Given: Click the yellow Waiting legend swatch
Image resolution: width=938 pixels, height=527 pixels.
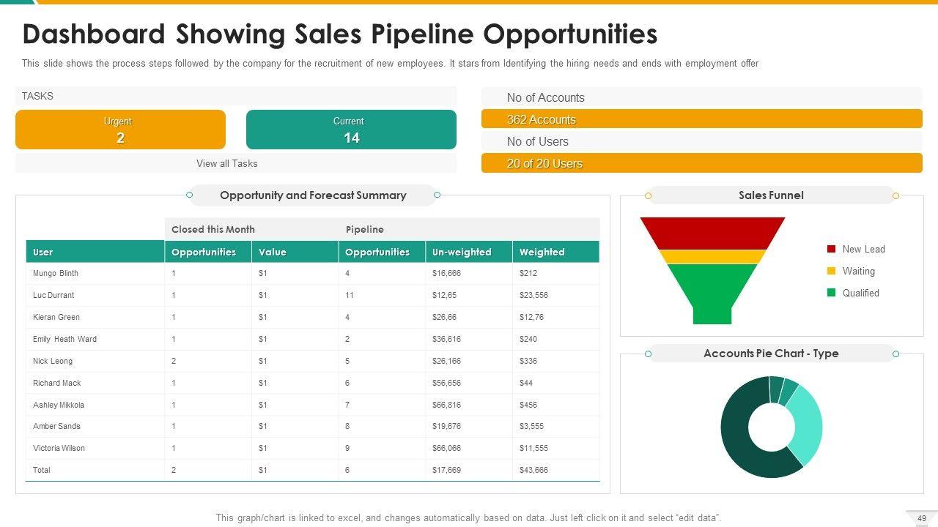Looking at the screenshot, I should pos(831,272).
